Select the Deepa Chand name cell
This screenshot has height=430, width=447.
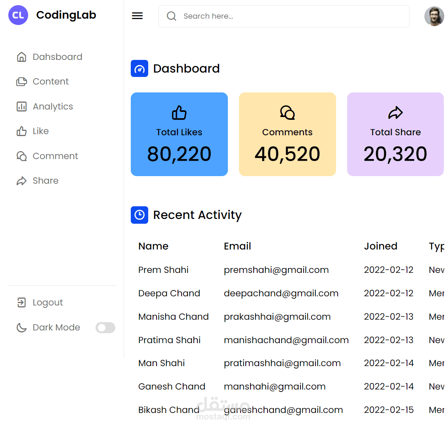(x=169, y=293)
